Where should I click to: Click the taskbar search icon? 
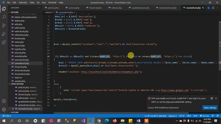click(x=11, y=121)
